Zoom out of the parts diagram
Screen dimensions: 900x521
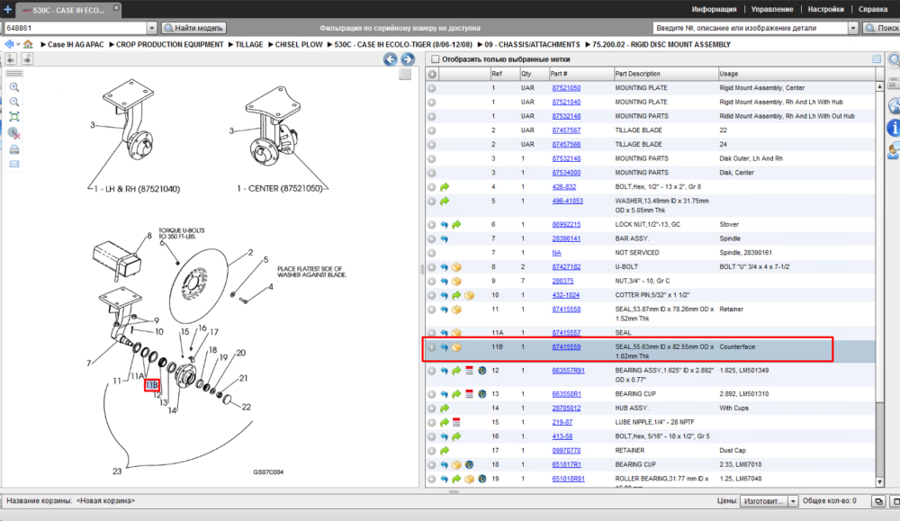click(x=14, y=102)
